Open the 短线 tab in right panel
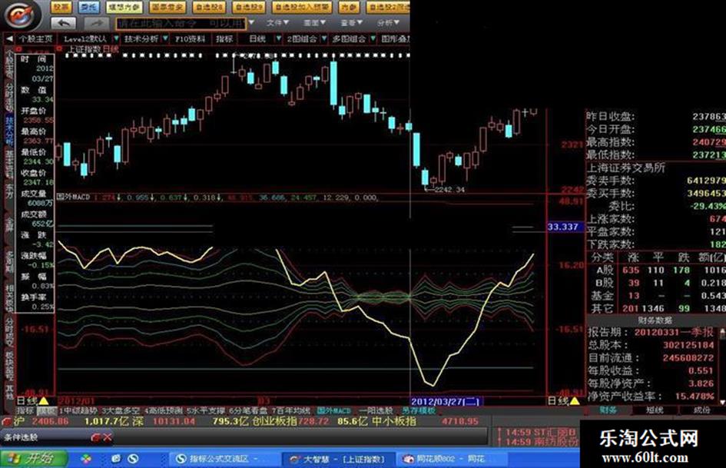The height and width of the screenshot is (468, 726). [x=655, y=410]
